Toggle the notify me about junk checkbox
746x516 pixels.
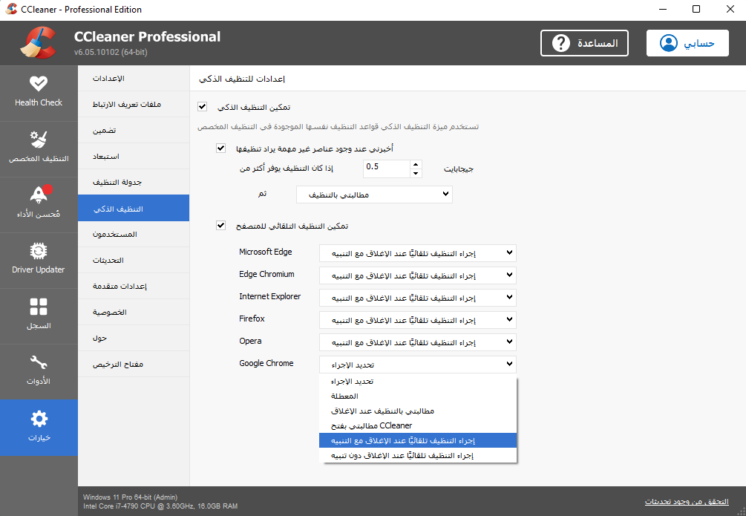click(x=220, y=148)
